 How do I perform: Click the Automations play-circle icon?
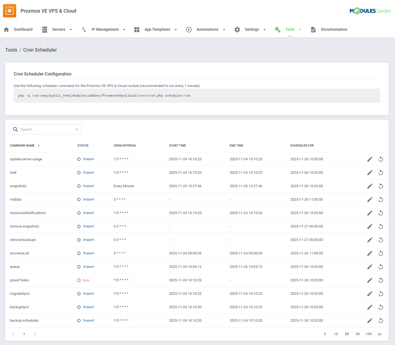point(189,29)
